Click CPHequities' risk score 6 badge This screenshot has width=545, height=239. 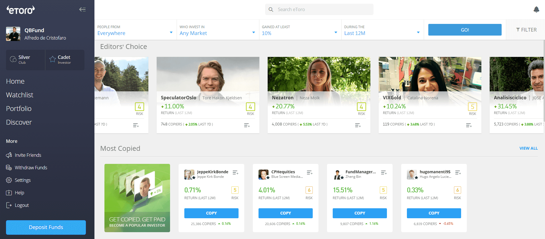pos(309,190)
